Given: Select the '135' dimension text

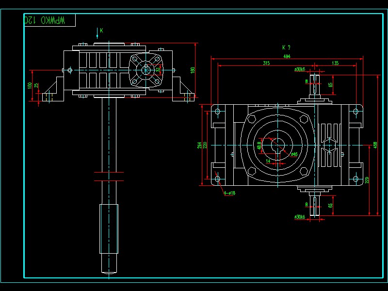Looking at the screenshot, I should [335, 63].
